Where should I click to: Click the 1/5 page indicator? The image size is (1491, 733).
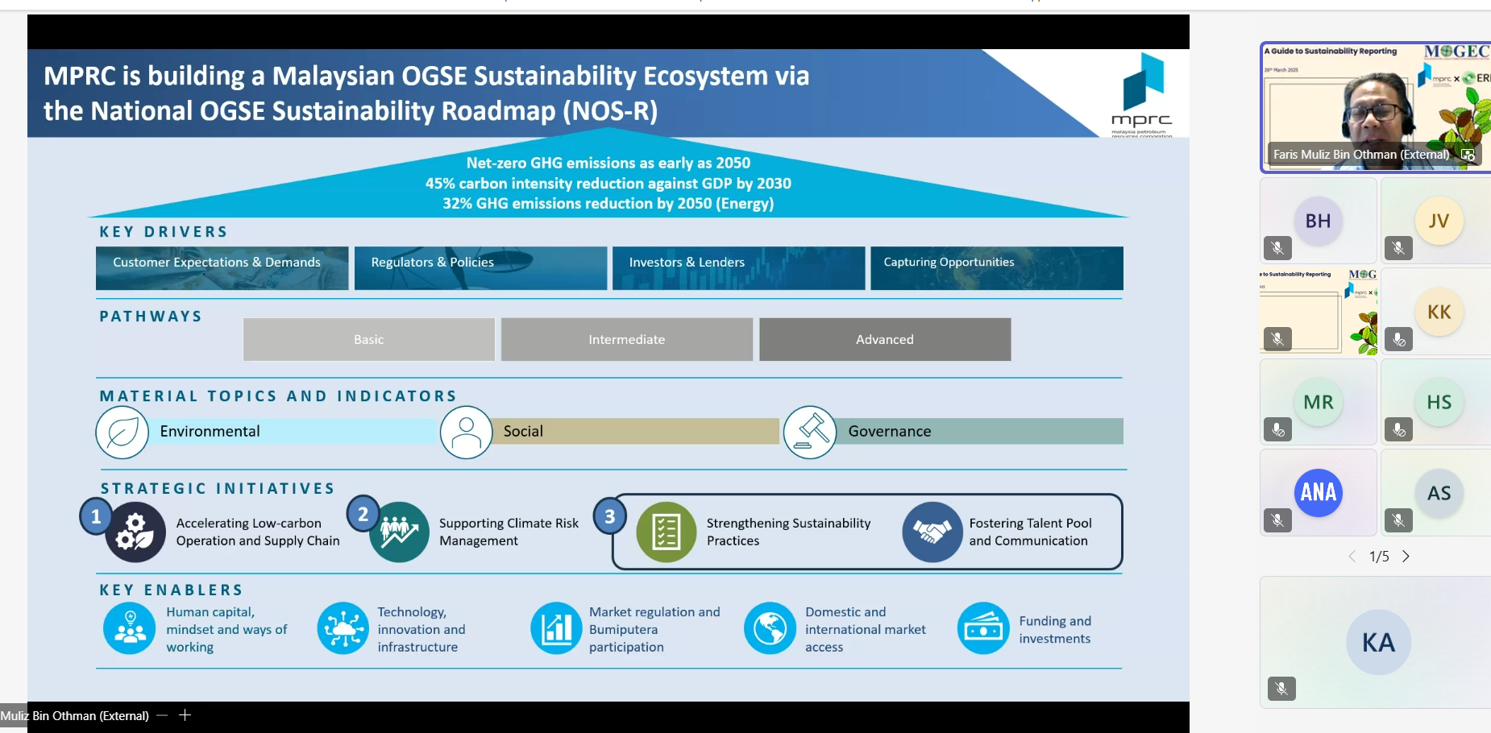(1379, 557)
